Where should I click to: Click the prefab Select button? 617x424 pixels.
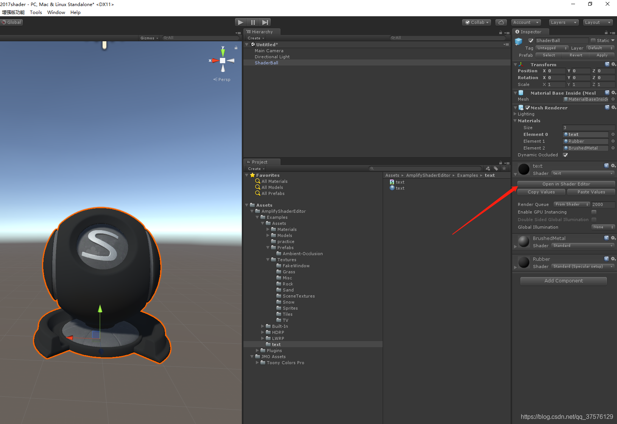[x=549, y=55]
